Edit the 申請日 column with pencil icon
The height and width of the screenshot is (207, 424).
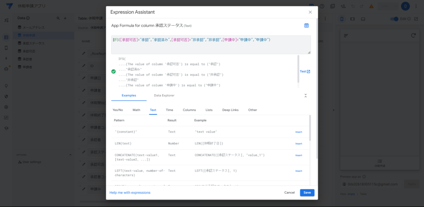(x=84, y=78)
